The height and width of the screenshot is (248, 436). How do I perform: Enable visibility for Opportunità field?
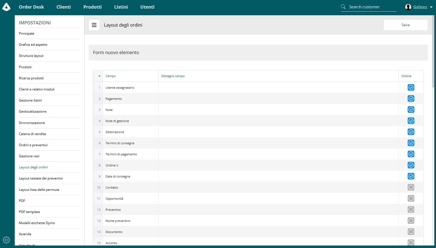tap(411, 198)
